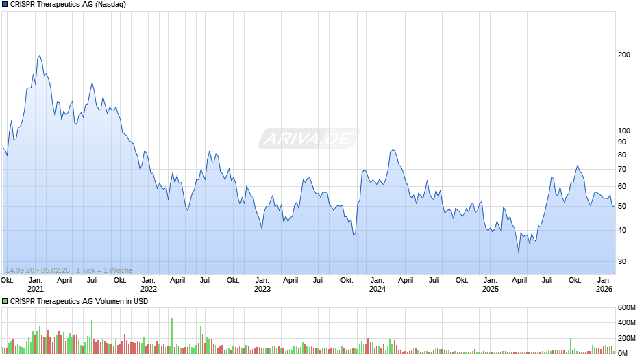Click the 100 price axis label

624,131
